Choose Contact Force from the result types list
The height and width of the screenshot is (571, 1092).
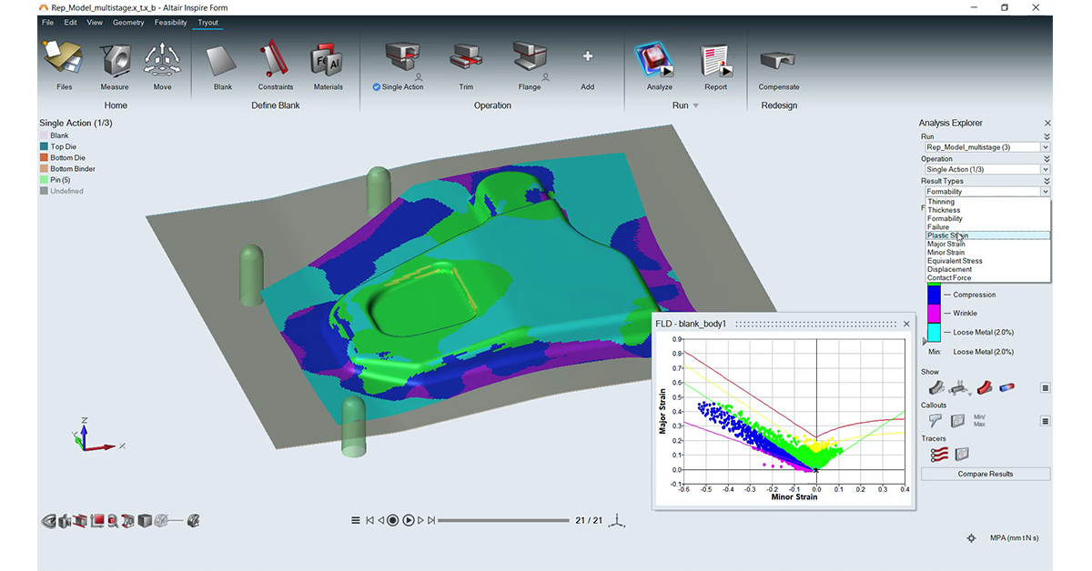coord(987,278)
